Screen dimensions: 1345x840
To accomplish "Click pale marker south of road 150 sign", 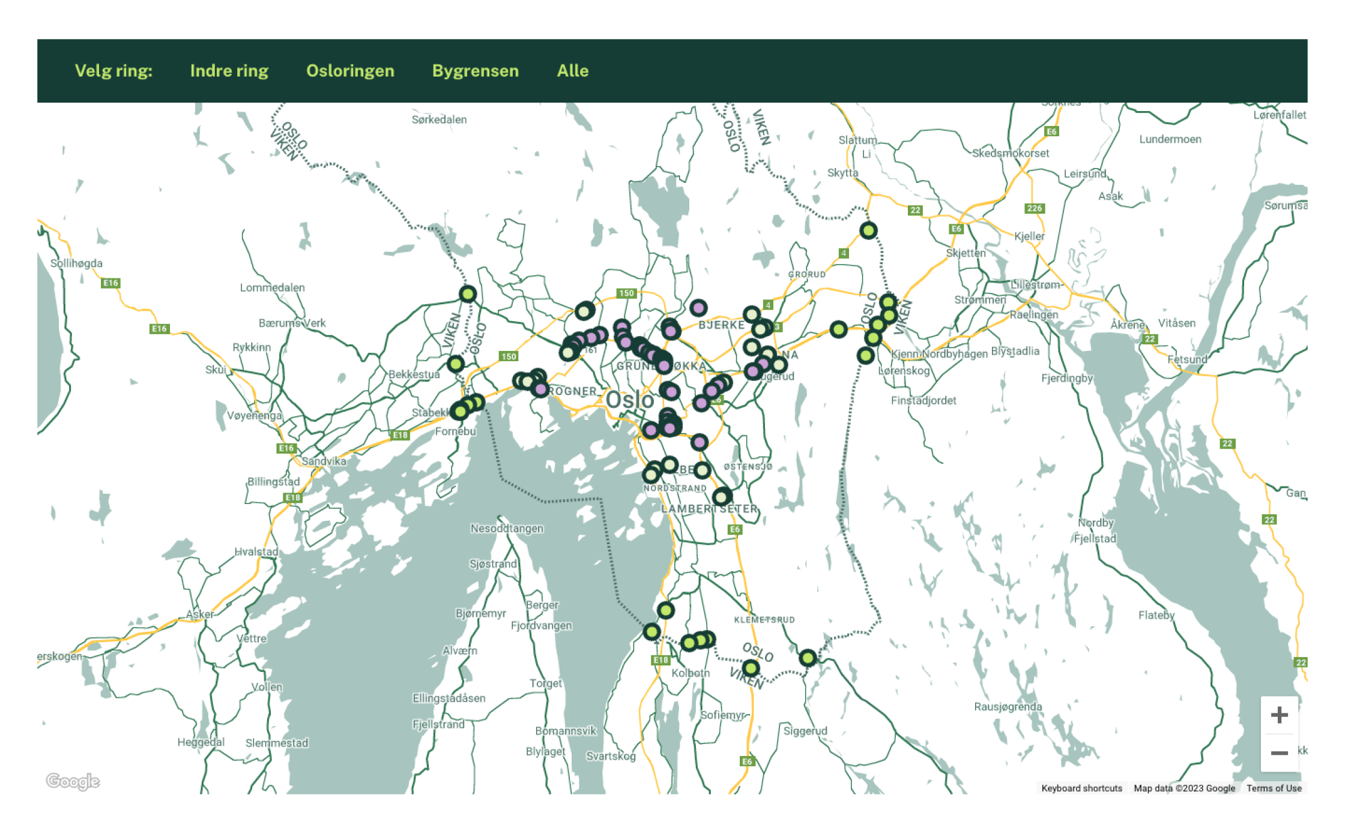I will (x=584, y=311).
